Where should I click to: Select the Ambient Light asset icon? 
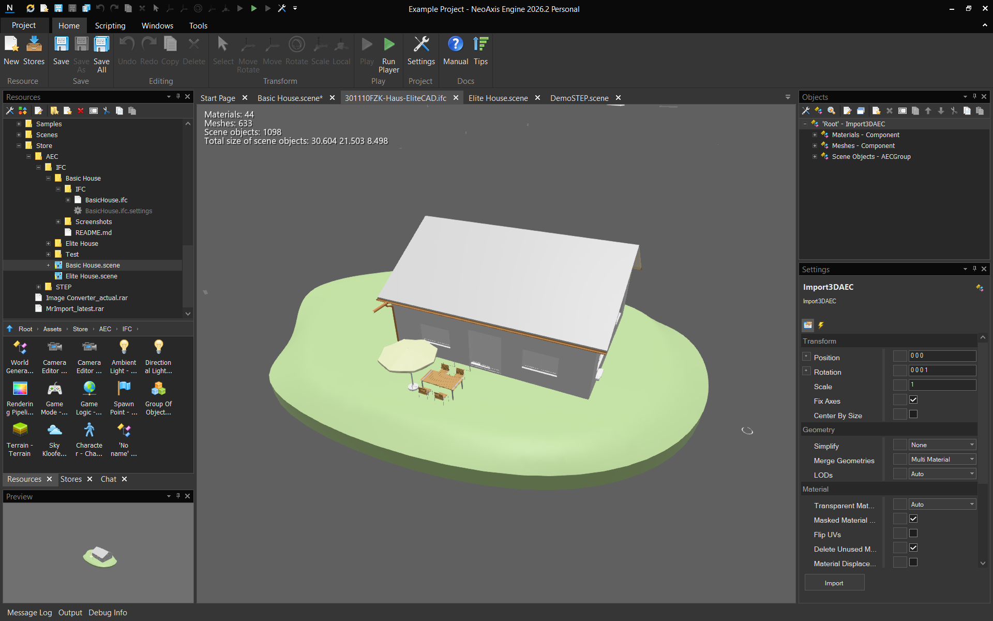pyautogui.click(x=124, y=347)
